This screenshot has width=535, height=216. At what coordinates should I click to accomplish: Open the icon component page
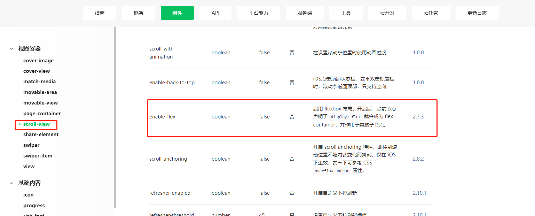pos(28,194)
